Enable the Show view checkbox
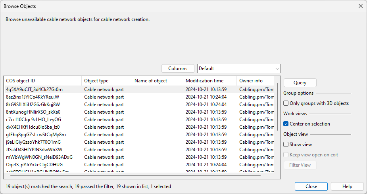 point(286,145)
